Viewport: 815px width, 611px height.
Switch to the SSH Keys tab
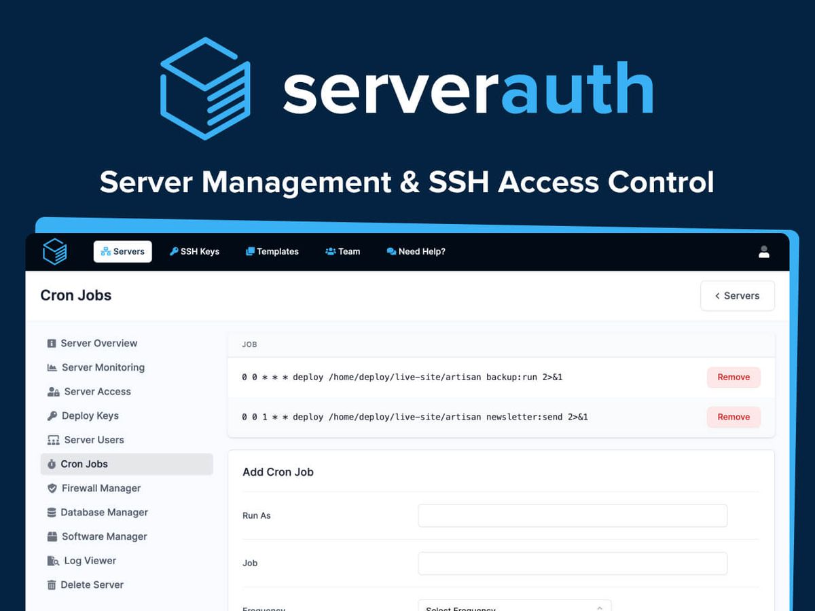click(x=194, y=251)
